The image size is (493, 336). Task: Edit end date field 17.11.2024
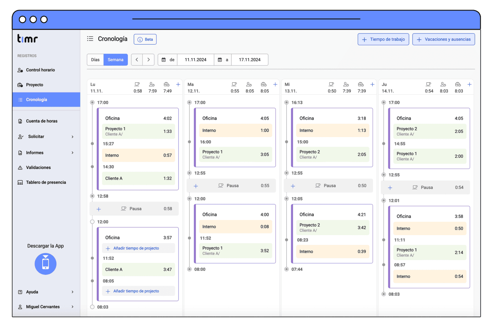[x=250, y=60]
